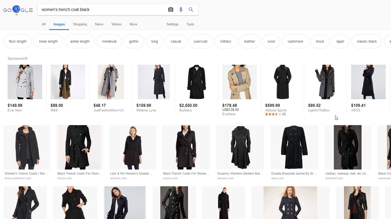This screenshot has width=391, height=219.
Task: Open the More search categories menu
Action: pyautogui.click(x=133, y=24)
